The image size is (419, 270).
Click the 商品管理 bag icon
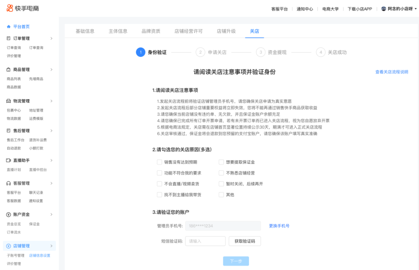pos(8,70)
